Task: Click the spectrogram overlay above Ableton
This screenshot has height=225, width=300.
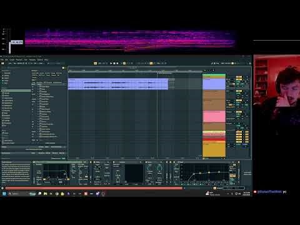Action: tap(130, 41)
